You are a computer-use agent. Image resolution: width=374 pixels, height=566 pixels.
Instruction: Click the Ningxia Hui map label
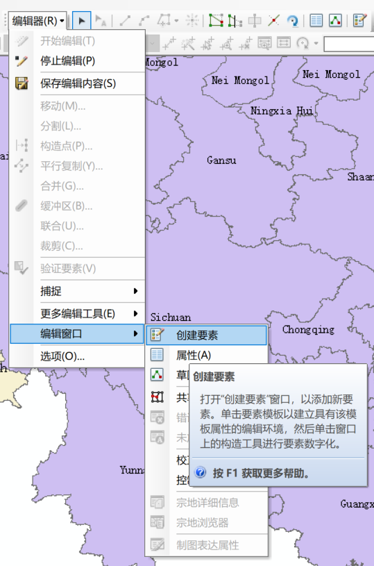tap(282, 111)
